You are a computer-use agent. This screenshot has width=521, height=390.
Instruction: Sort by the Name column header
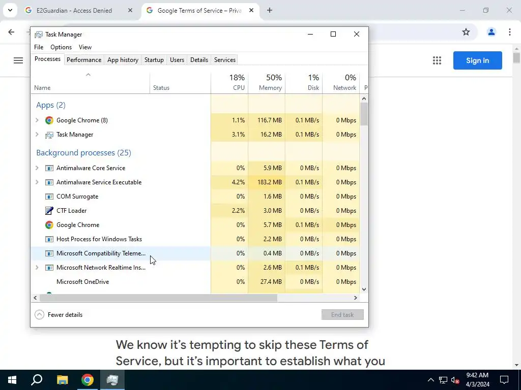91,82
